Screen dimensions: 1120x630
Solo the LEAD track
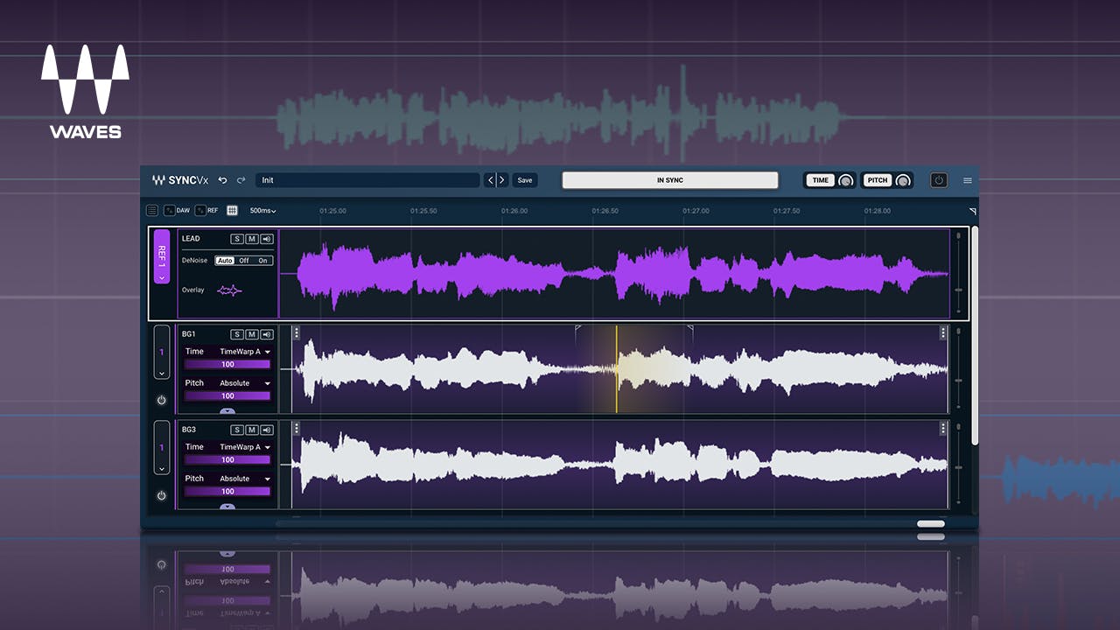(237, 238)
